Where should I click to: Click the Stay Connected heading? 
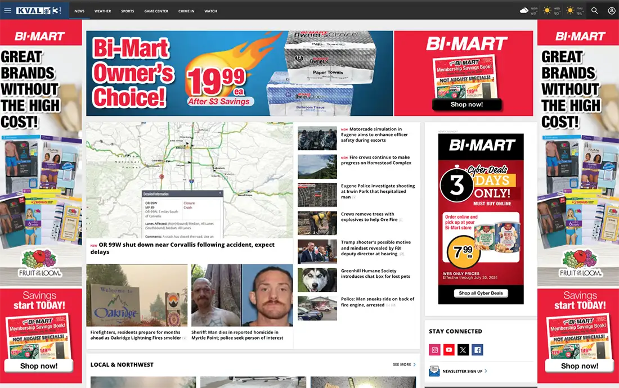[x=456, y=332]
